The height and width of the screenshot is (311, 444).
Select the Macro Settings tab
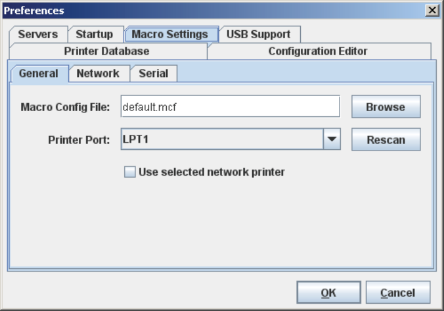pyautogui.click(x=170, y=35)
